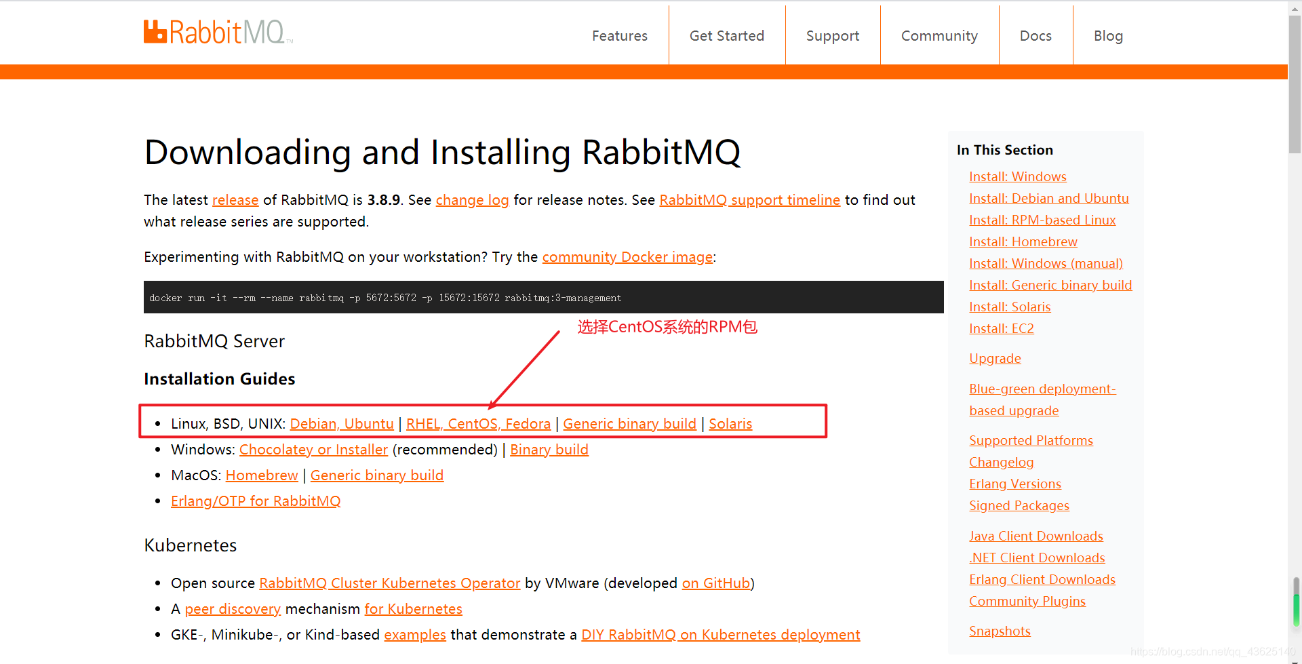Click the RabbitMQ logo

tap(218, 32)
